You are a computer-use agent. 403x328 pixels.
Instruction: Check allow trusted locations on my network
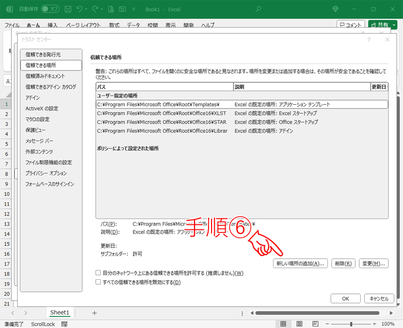(98, 273)
